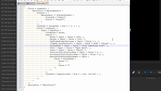Open the flag color dropdown arrow
Image resolution: width=161 pixels, height=91 pixels.
148,72
